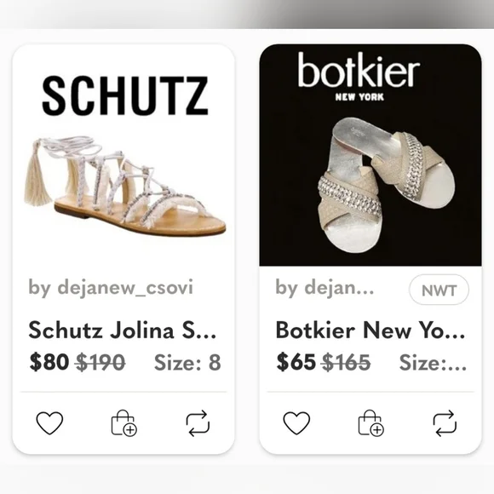Share the Schutz Jolina listing
Screen dimensions: 494x494
198,422
